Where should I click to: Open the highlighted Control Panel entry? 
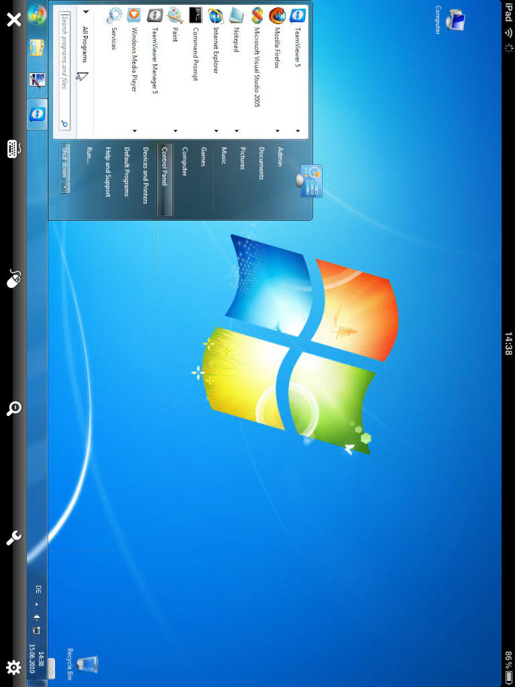(165, 180)
